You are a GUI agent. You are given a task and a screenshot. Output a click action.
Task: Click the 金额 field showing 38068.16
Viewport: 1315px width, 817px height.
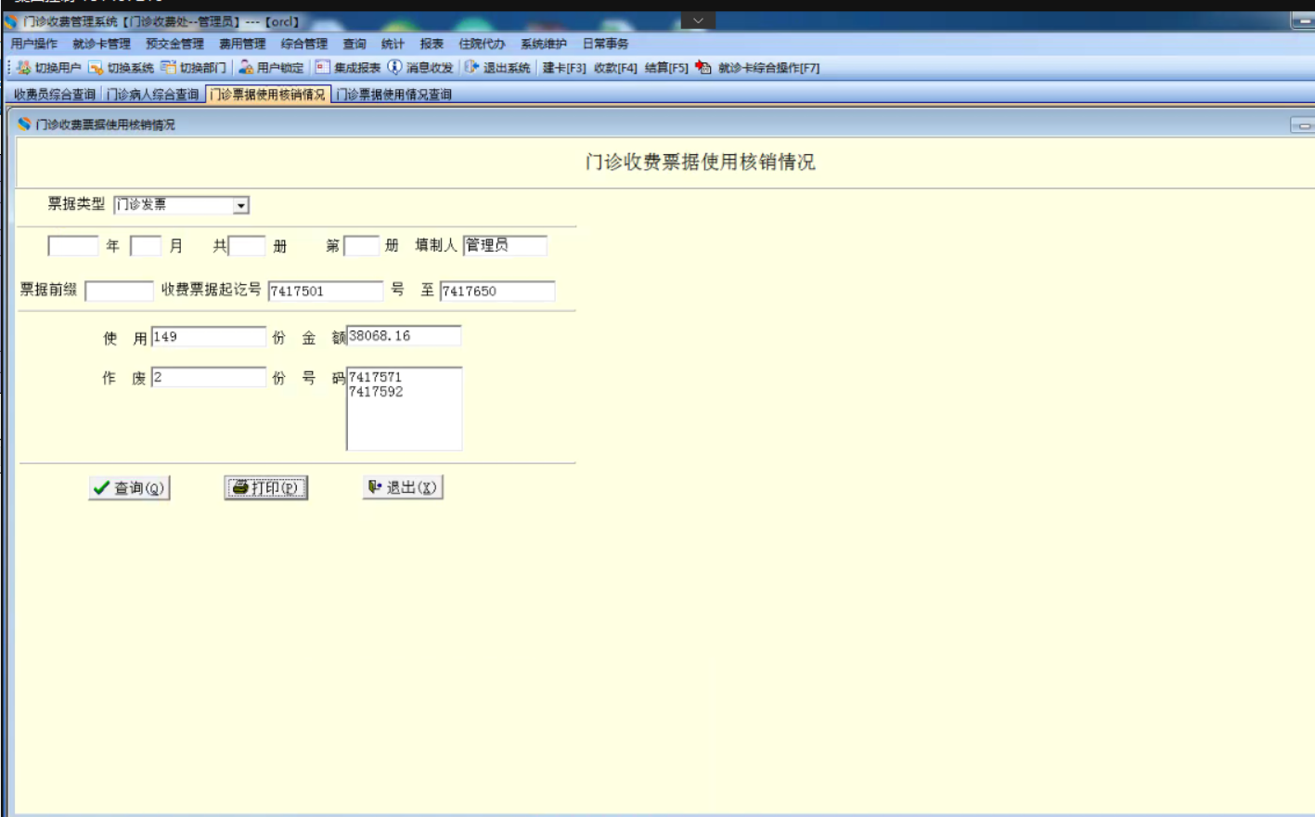[404, 335]
